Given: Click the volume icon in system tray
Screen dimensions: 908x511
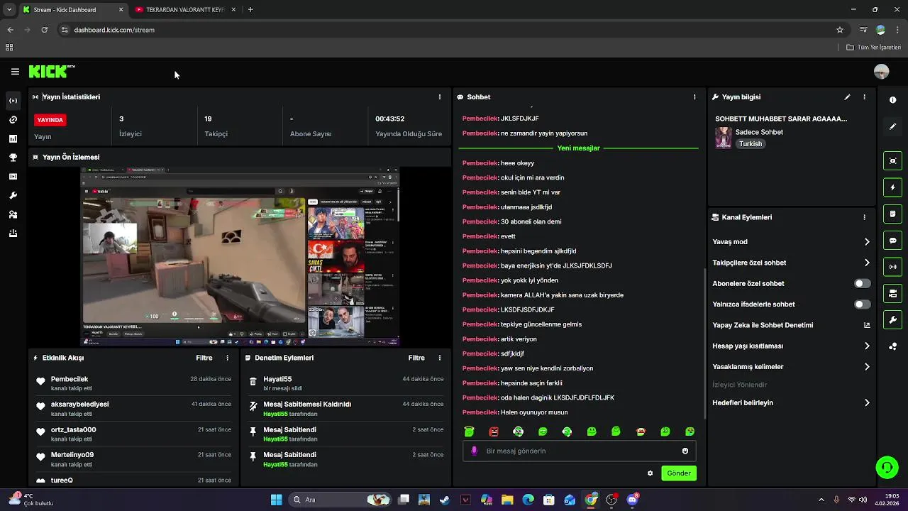Looking at the screenshot, I should pos(863,500).
